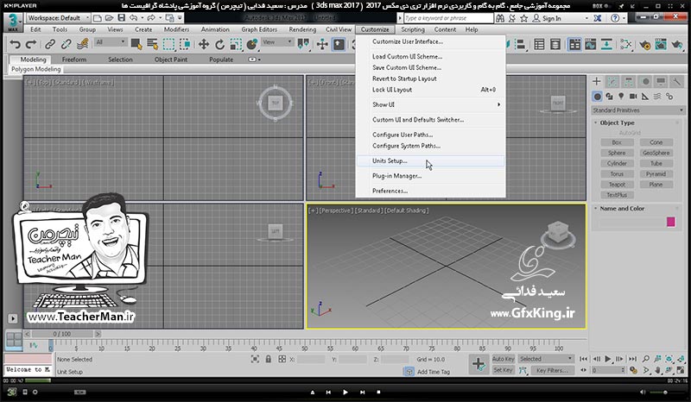This screenshot has width=691, height=402.
Task: Select the Lights category icon
Action: 621,96
